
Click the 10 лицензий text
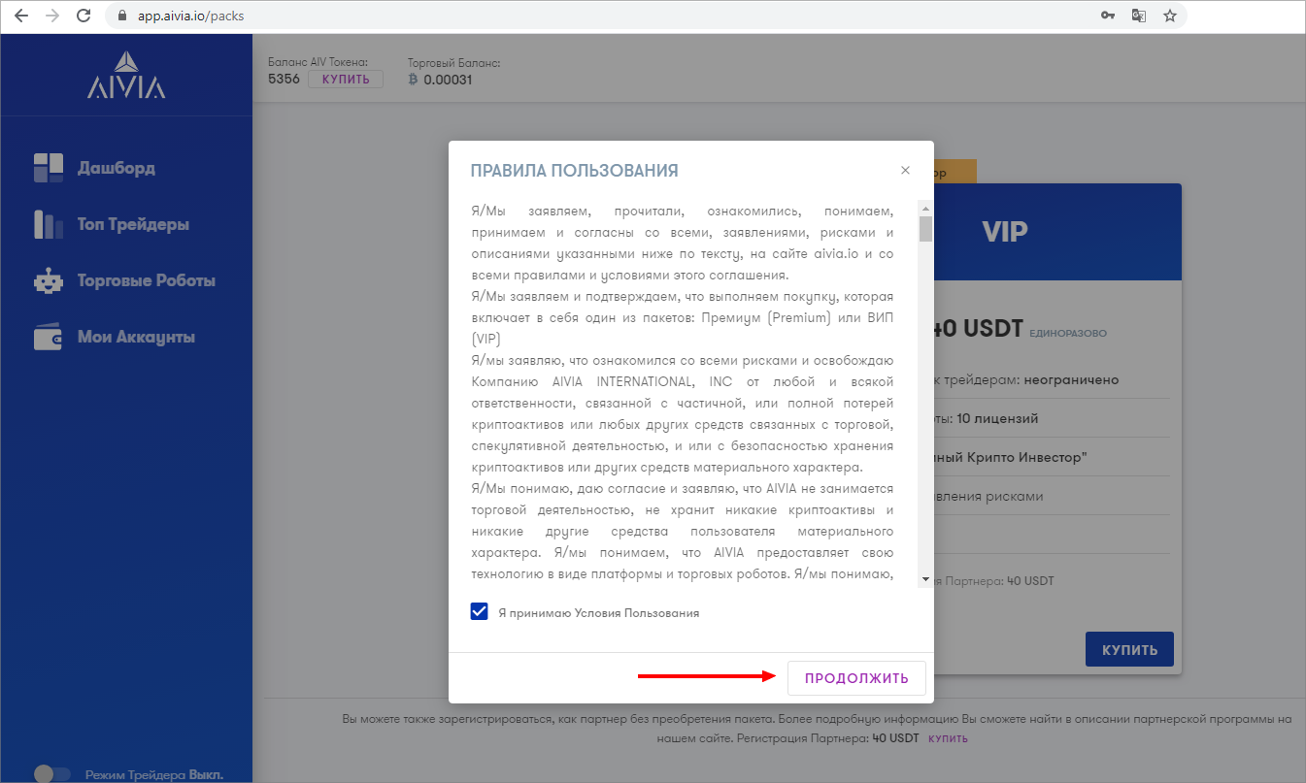coord(997,418)
